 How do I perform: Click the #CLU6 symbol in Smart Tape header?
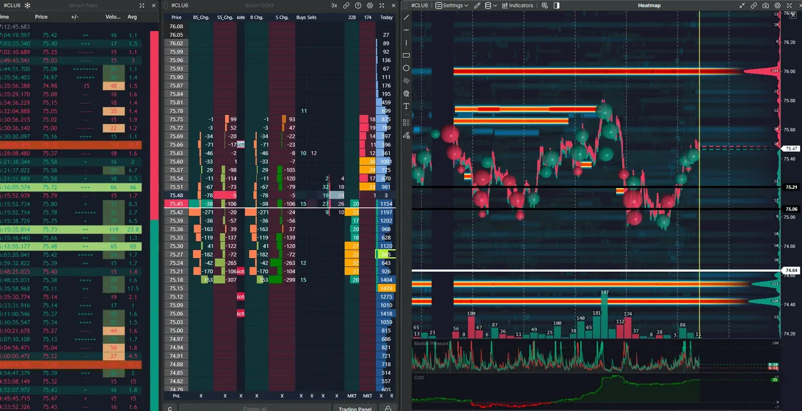point(12,6)
